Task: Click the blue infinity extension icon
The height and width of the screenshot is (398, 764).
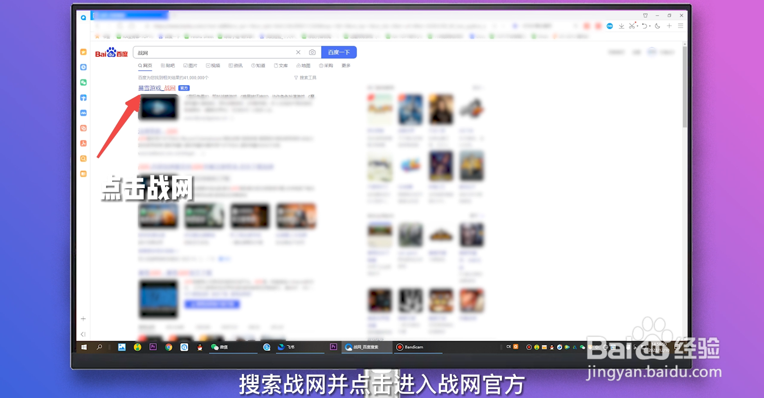Action: click(x=610, y=26)
